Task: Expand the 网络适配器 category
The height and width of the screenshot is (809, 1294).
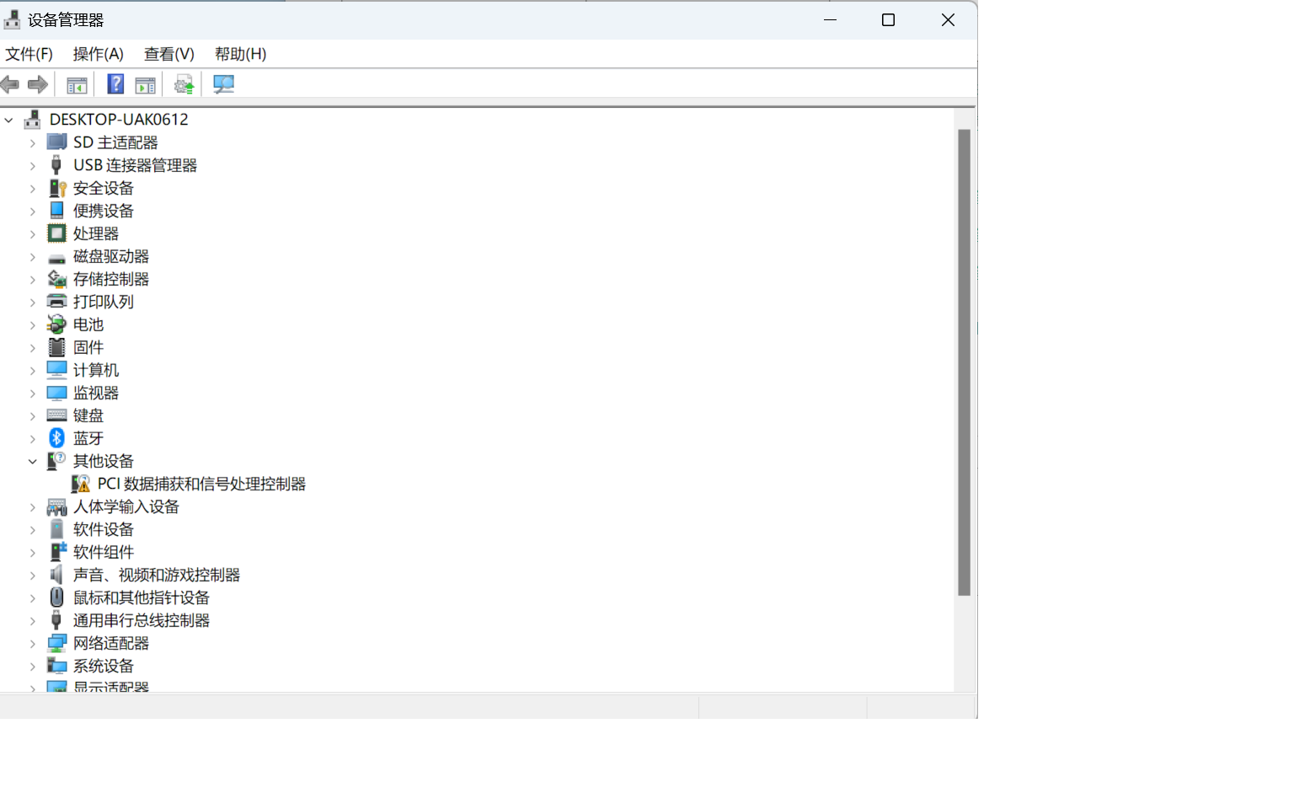Action: (x=33, y=644)
